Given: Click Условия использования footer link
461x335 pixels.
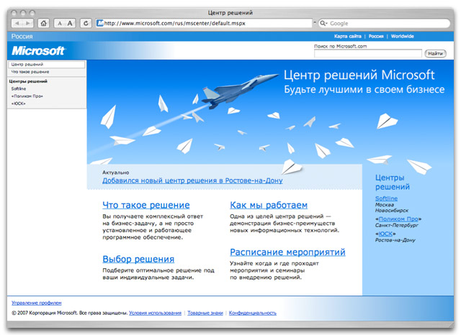Looking at the screenshot, I should click(156, 313).
